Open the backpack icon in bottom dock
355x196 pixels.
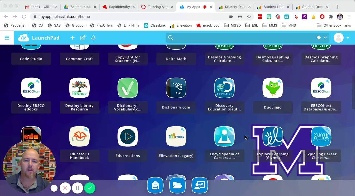[155, 185]
